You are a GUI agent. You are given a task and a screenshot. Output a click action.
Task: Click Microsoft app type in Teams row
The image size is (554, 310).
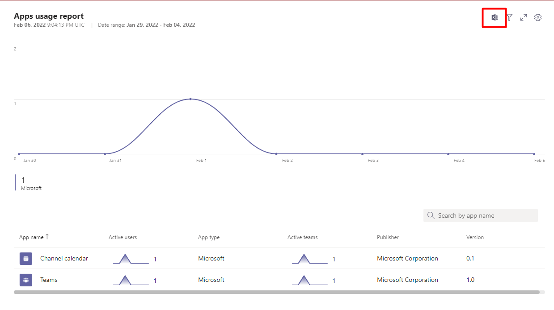pos(211,280)
